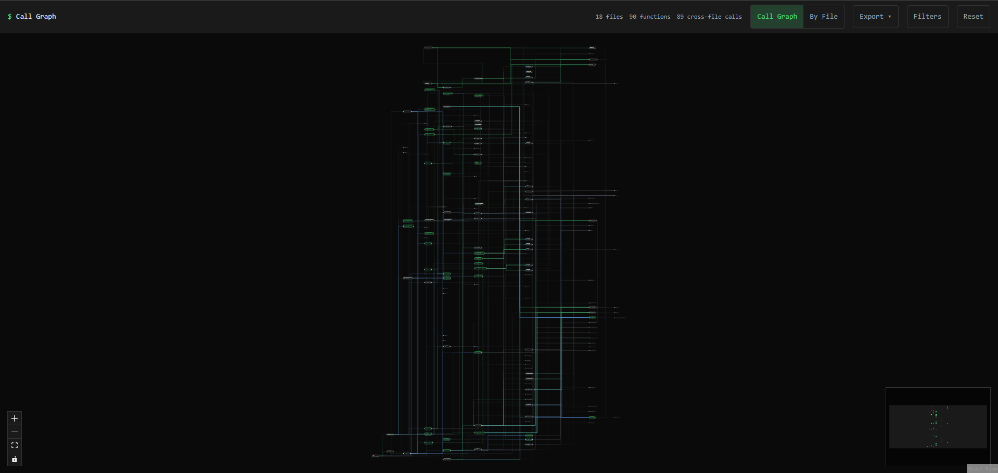The width and height of the screenshot is (998, 473).
Task: Click the 89 cross-file calls statistic
Action: click(709, 17)
